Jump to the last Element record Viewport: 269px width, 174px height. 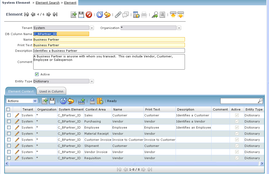tap(55, 14)
